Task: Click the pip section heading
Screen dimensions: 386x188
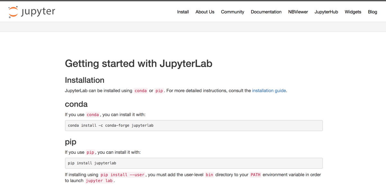Action: click(x=70, y=142)
